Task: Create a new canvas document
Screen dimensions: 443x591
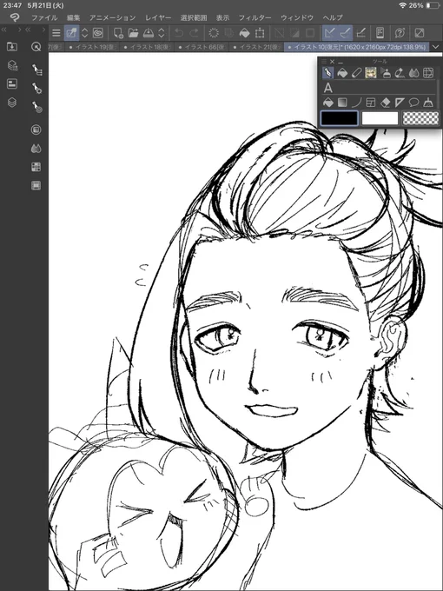Action: point(118,33)
